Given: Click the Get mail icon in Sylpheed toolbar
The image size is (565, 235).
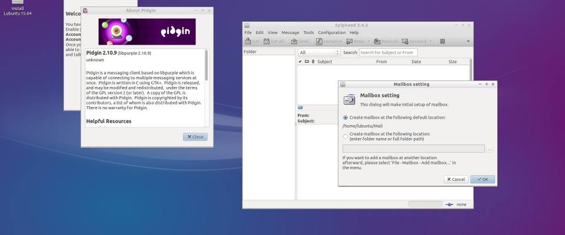Looking at the screenshot, I should 248,41.
